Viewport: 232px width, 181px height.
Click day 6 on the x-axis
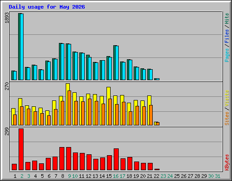pos(49,176)
